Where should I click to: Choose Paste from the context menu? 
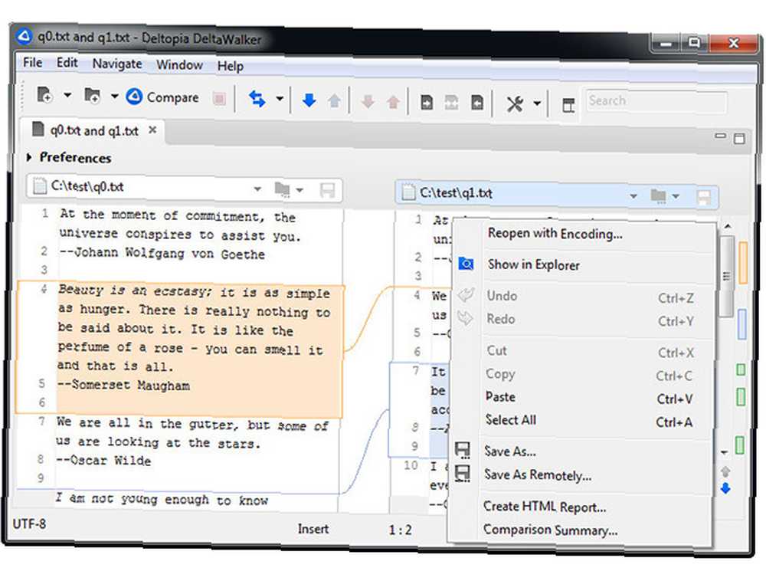(x=583, y=398)
